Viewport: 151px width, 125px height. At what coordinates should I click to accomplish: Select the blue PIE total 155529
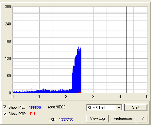35,107
